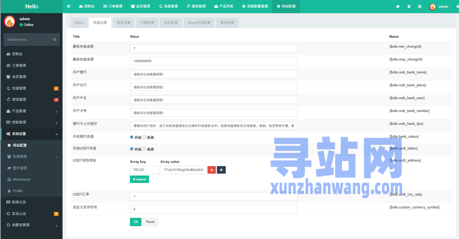Click the 最高充值金额 input field
Viewport: 459px width, 239px height.
pyautogui.click(x=214, y=61)
